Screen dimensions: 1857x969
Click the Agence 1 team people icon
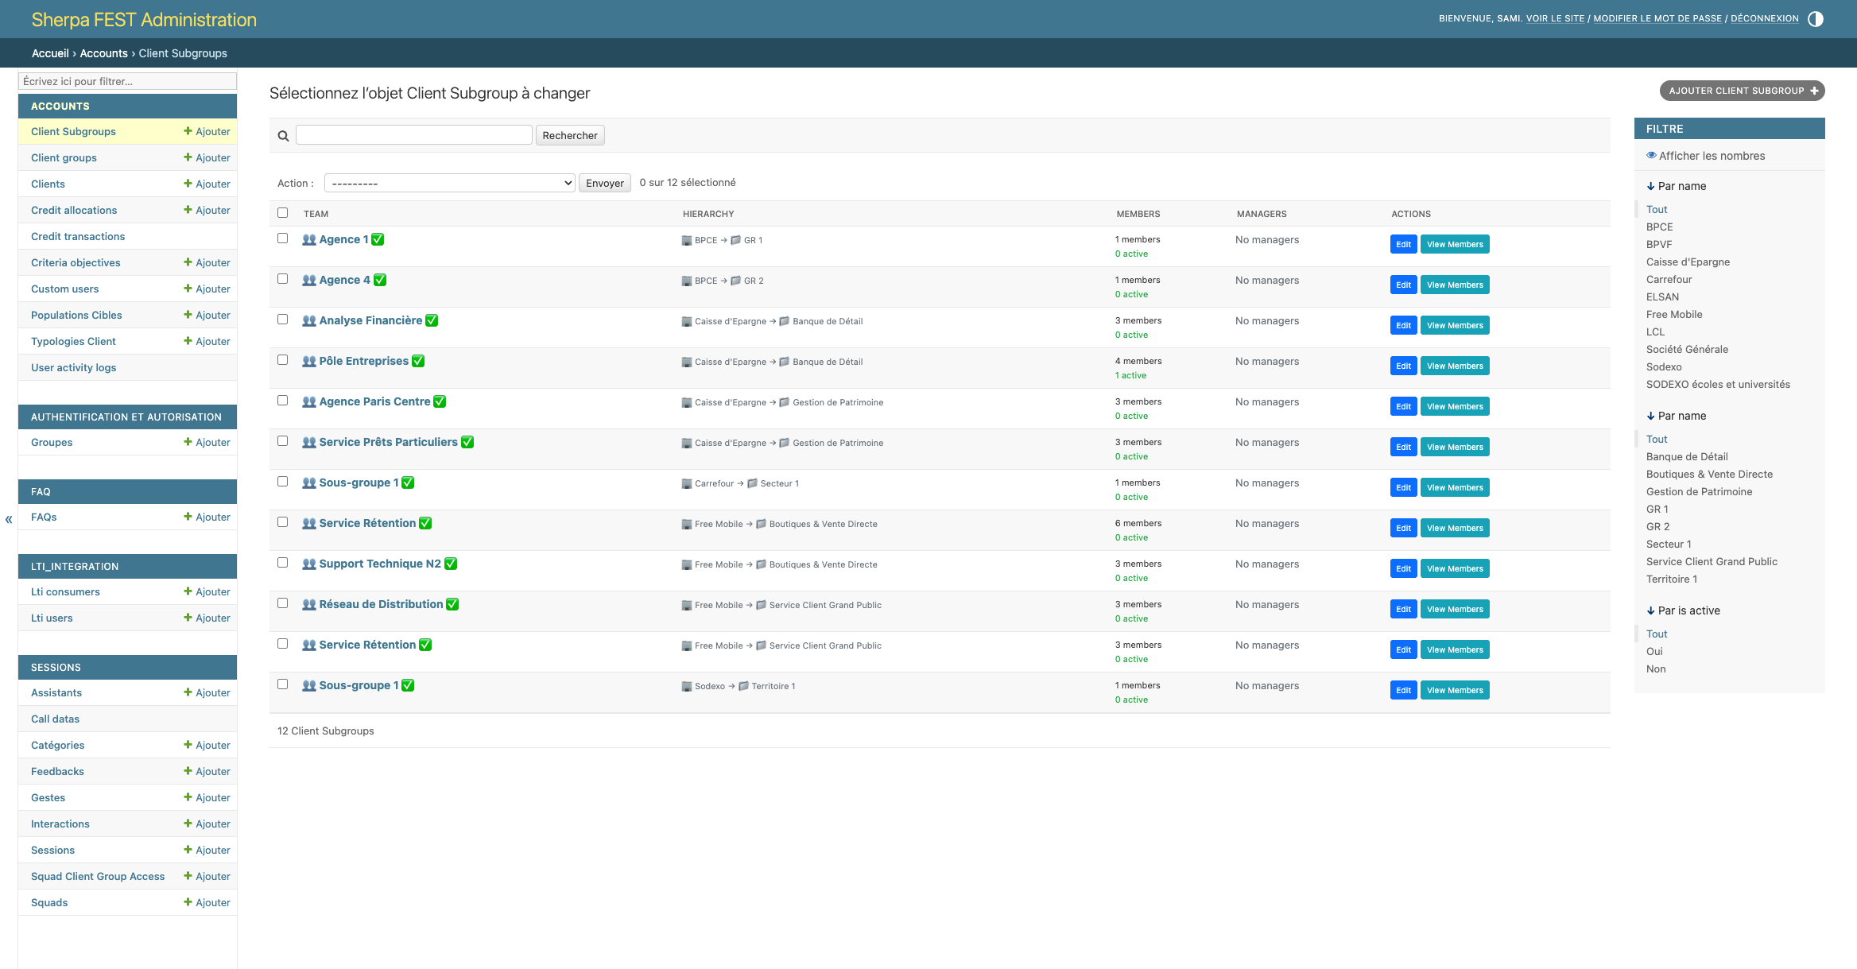309,240
